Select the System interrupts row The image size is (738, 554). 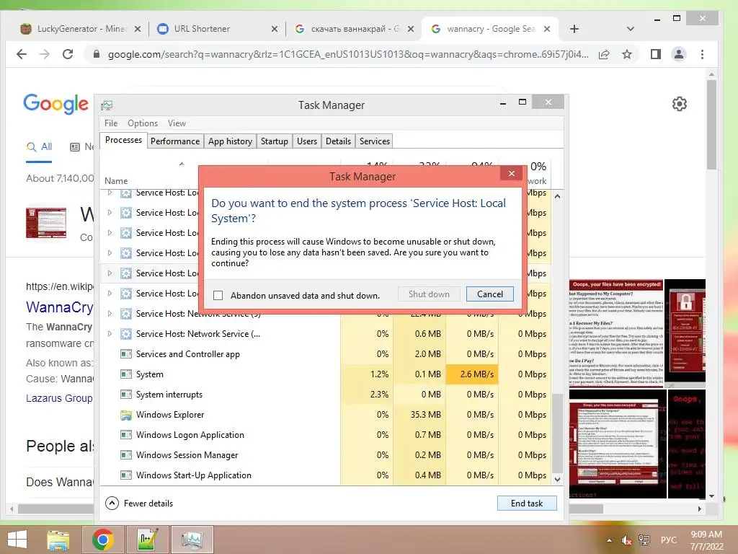tap(325, 395)
